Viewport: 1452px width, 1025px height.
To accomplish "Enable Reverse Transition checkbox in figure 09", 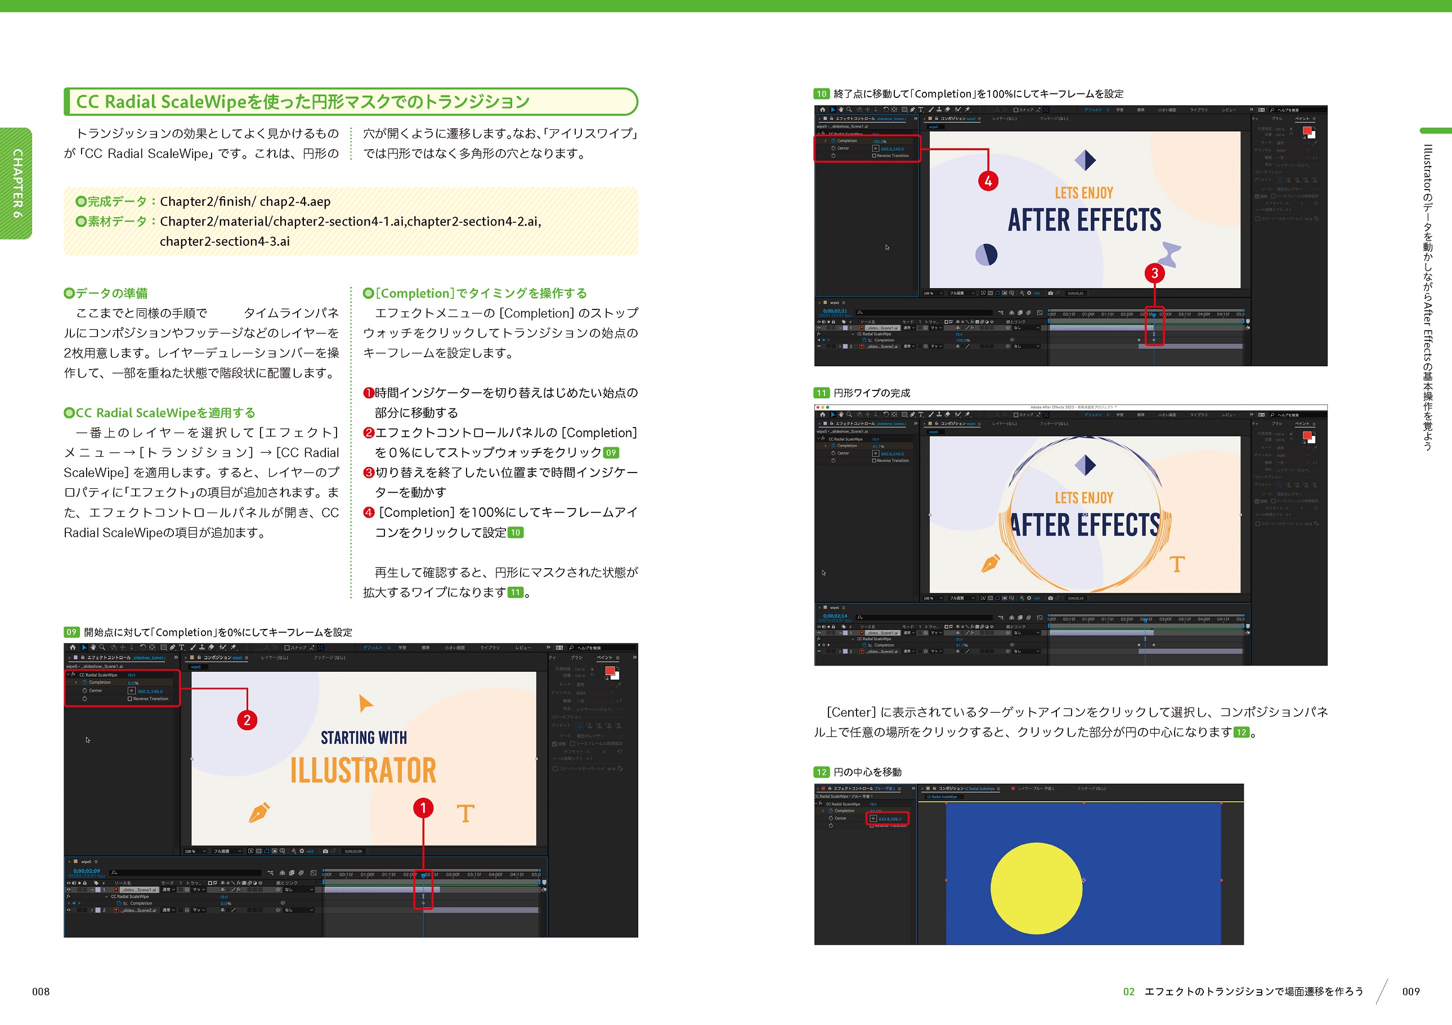I will pos(130,699).
